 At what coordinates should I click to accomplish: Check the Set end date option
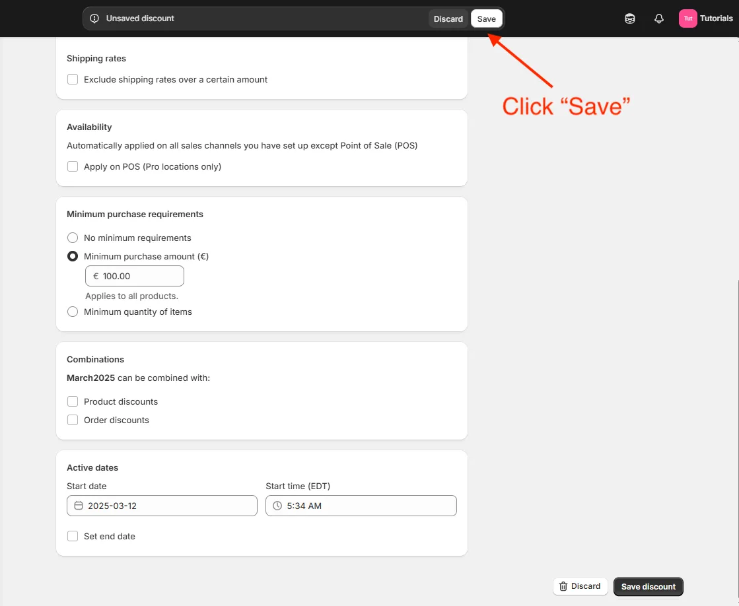[73, 535]
